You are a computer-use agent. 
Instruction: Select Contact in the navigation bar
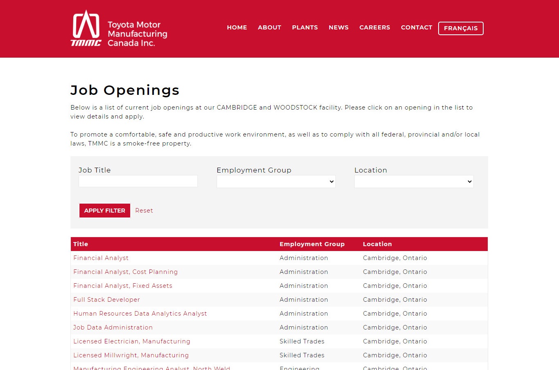[x=416, y=27]
